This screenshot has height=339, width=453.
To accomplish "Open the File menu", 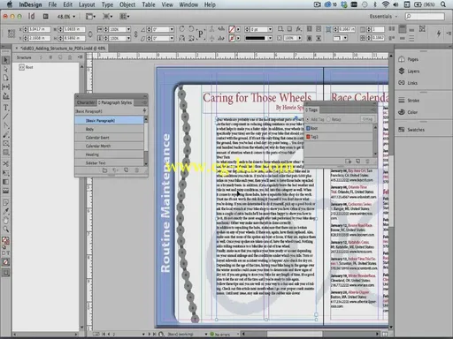I will pyautogui.click(x=52, y=4).
